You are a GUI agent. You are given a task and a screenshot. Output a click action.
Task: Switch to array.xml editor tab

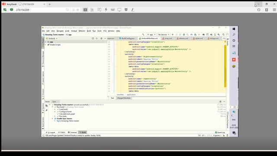point(168,39)
